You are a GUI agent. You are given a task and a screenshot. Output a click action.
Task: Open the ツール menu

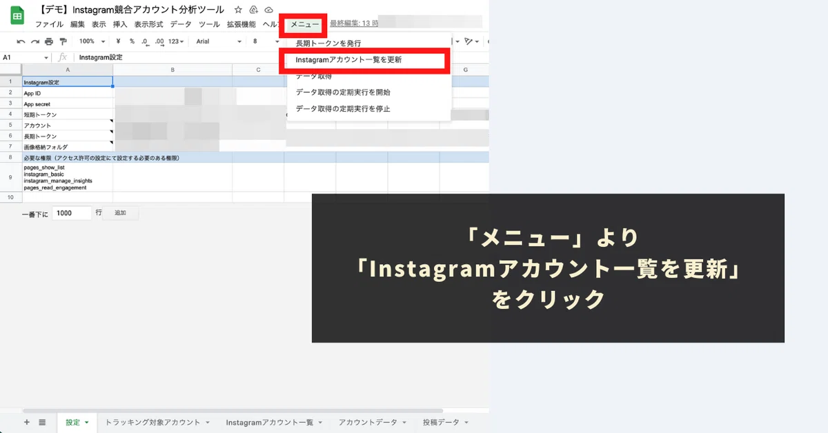(x=209, y=24)
